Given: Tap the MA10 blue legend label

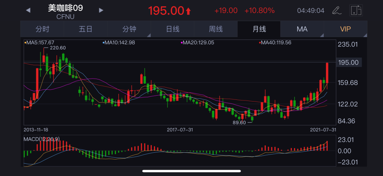Looking at the screenshot, I should [x=119, y=43].
